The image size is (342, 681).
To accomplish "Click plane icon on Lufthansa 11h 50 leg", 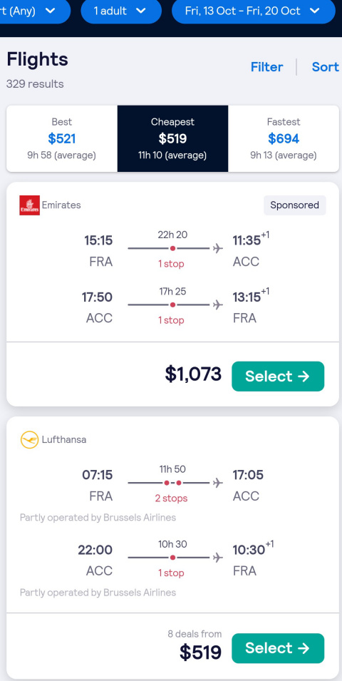I will click(x=218, y=483).
